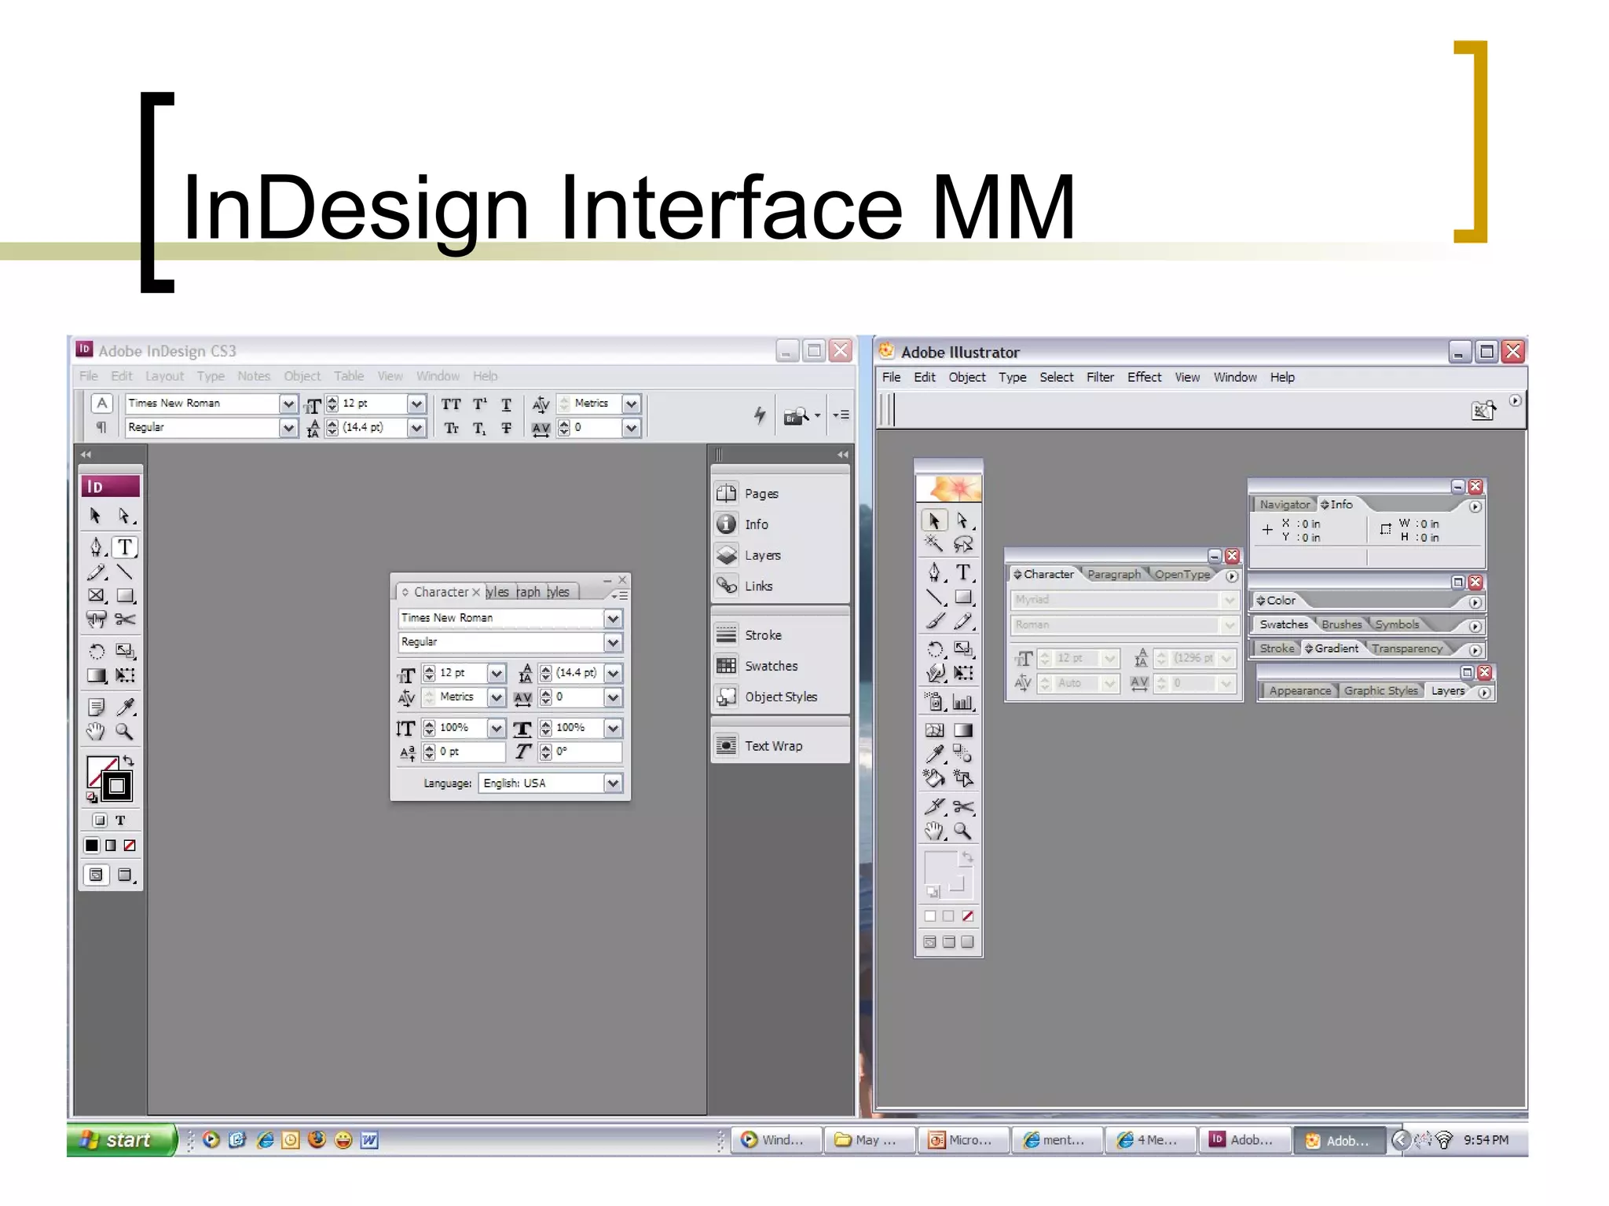Toggle paragraph formatting controls pilcrow button
Image resolution: width=1609 pixels, height=1206 pixels.
click(x=101, y=427)
